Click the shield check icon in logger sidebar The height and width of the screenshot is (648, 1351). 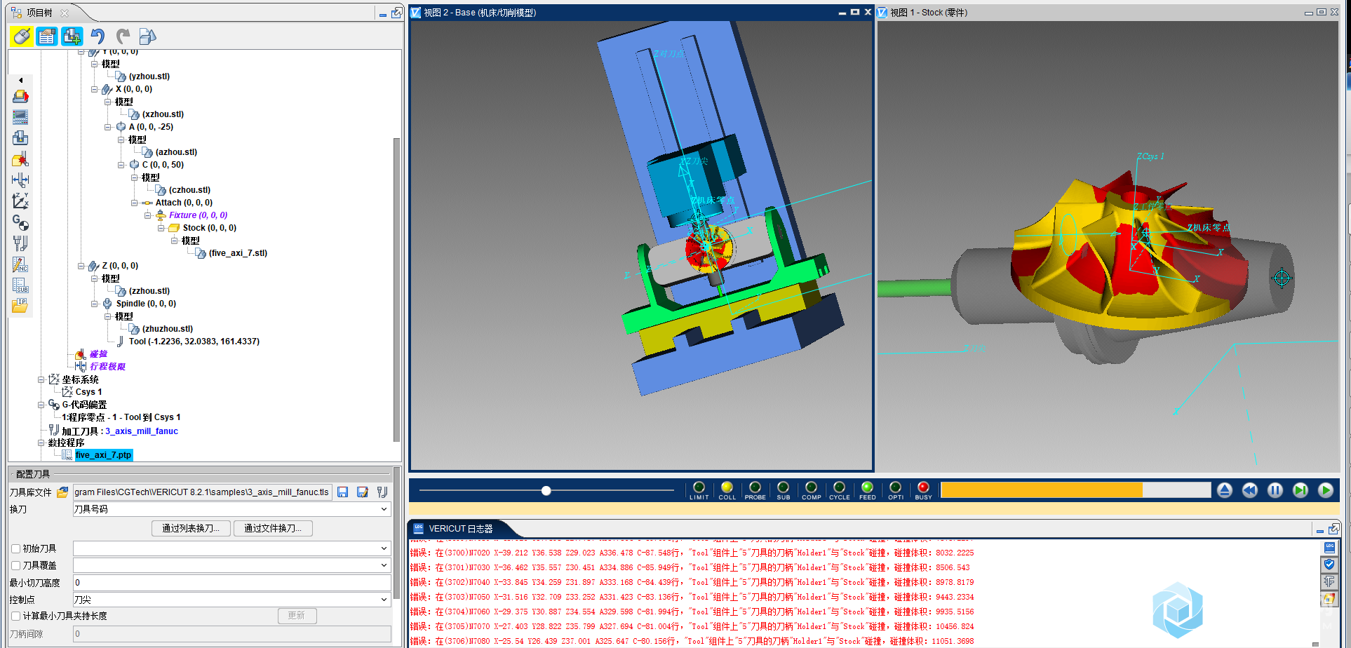[x=1329, y=565]
